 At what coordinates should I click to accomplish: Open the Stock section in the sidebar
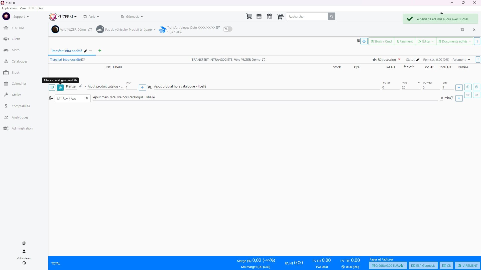[x=15, y=72]
